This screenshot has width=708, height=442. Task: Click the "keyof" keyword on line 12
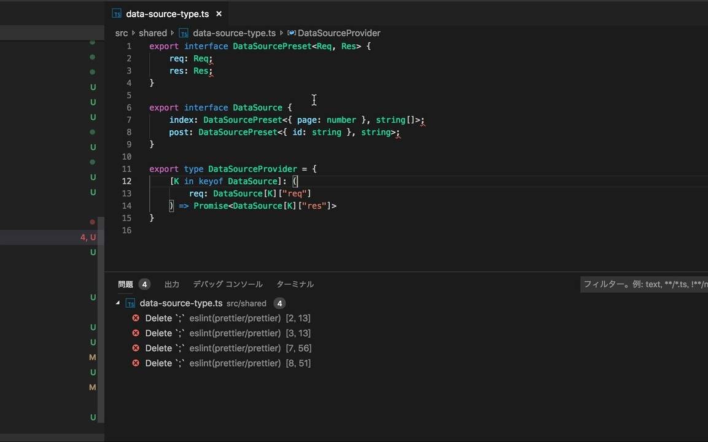click(211, 181)
